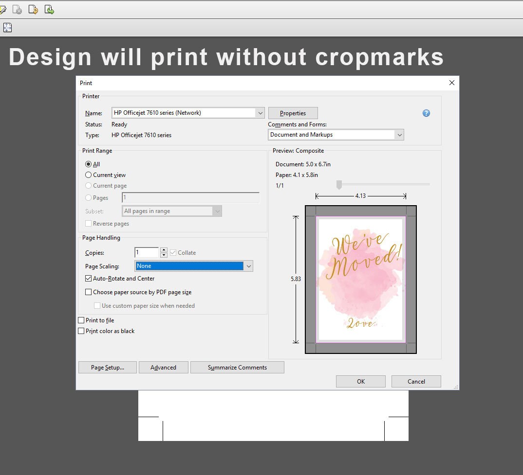Enable the Print to file checkbox
The width and height of the screenshot is (523, 475).
point(81,320)
